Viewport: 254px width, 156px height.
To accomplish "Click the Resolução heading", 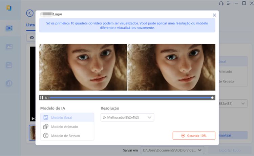I will (110, 108).
